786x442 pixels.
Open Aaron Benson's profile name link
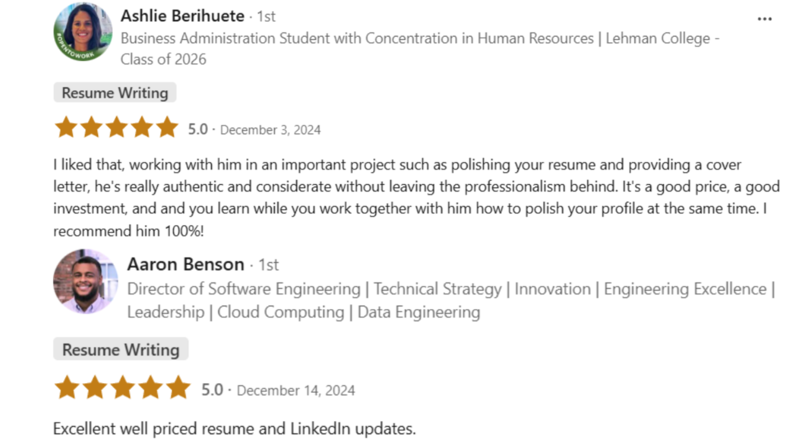click(186, 265)
